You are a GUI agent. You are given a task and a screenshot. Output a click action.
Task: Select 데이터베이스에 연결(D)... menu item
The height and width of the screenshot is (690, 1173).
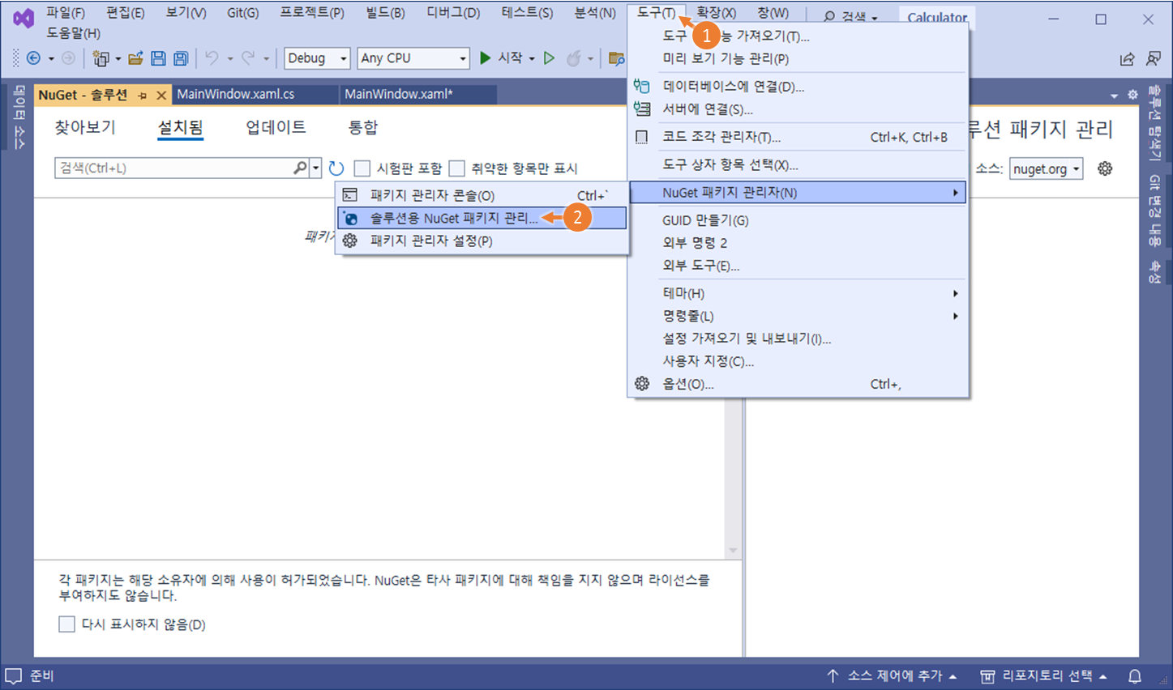[x=798, y=87]
